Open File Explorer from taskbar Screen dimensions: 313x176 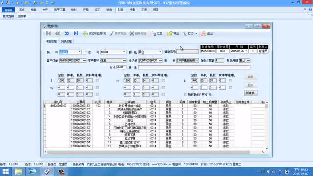coord(19,172)
